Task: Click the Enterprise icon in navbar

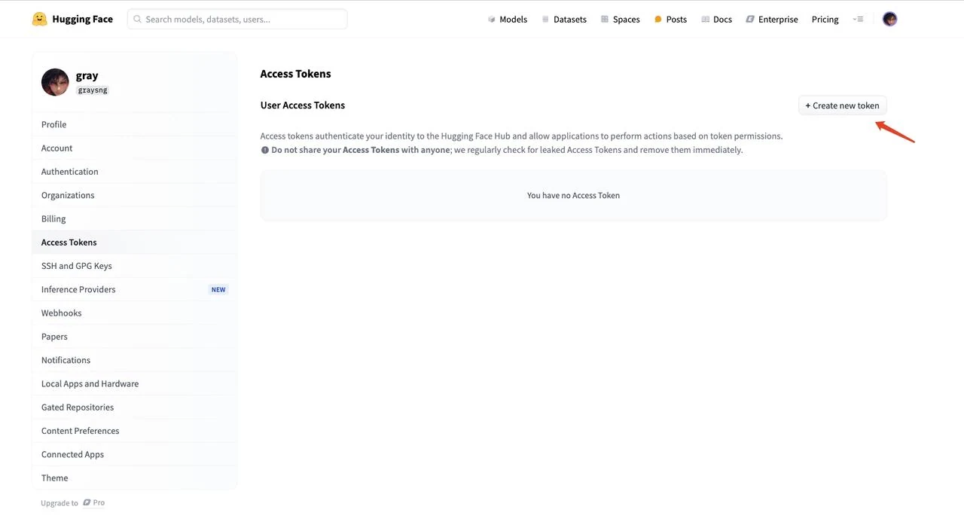Action: click(750, 20)
